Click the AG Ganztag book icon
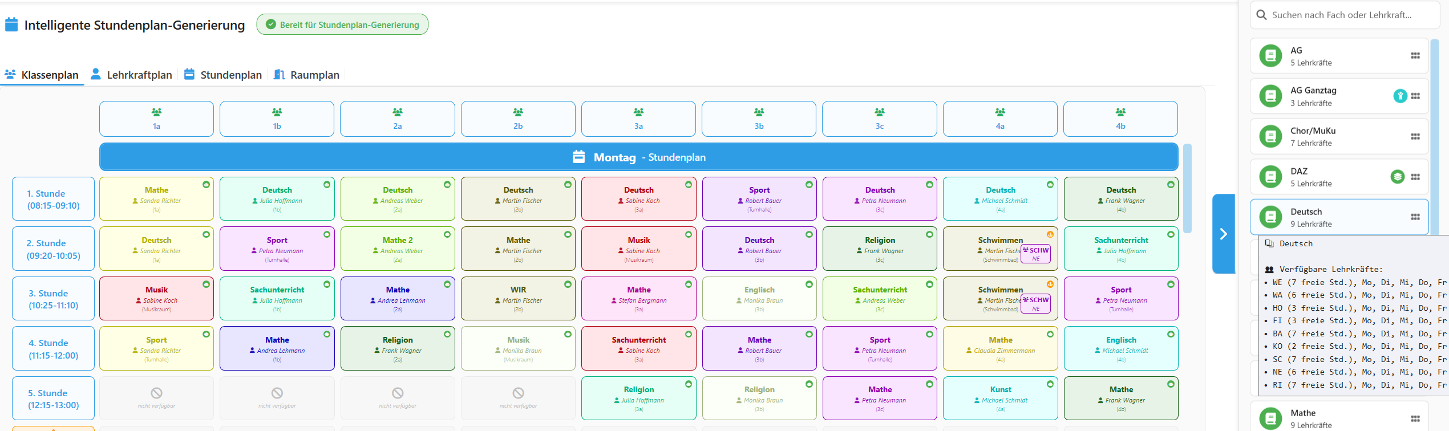The image size is (1449, 431). (1270, 96)
